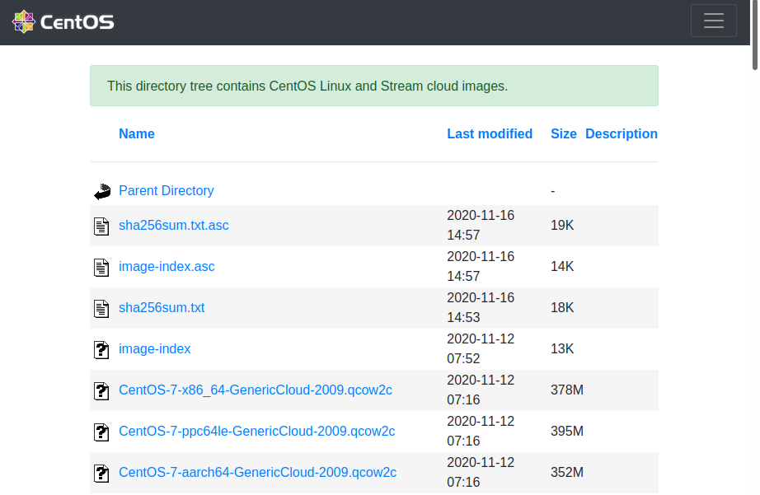
Task: Open the image-index file link
Action: [x=155, y=348]
